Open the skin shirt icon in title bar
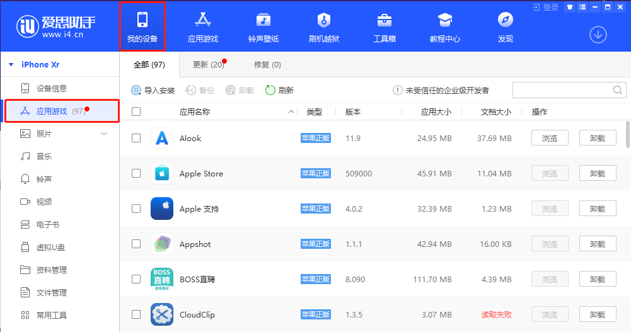This screenshot has height=332, width=631. pyautogui.click(x=570, y=7)
